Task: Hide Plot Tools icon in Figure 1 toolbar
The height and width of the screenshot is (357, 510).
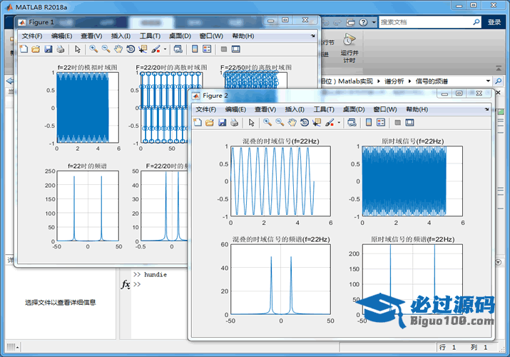Action: point(224,49)
